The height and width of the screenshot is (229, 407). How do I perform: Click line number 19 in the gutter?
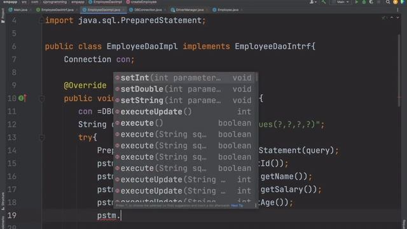(12, 216)
